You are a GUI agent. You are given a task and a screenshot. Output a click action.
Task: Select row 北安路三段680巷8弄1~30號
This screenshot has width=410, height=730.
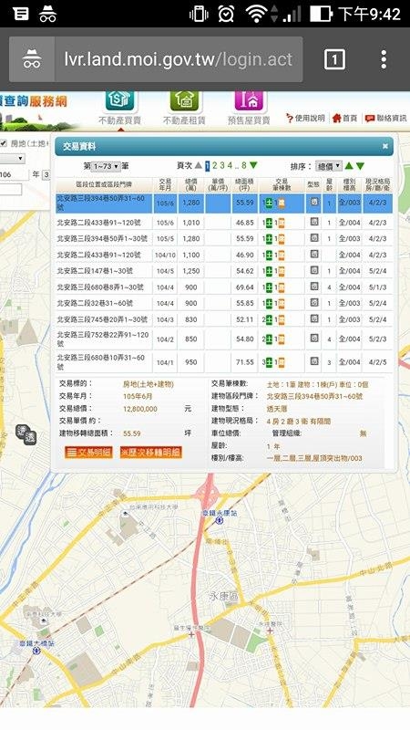coord(224,287)
